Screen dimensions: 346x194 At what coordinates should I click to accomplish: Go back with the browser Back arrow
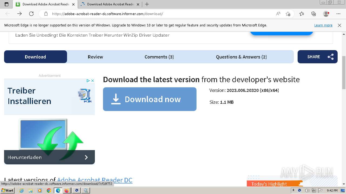(x=8, y=14)
